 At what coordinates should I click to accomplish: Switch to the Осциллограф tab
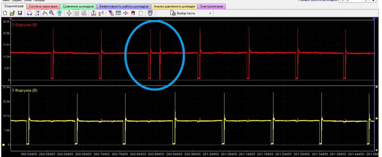[x=14, y=6]
